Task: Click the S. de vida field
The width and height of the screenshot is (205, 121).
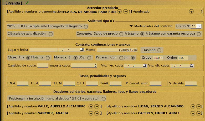Action: point(191,83)
